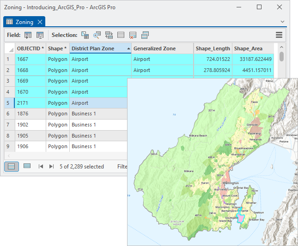The image size is (298, 246).
Task: Click Copy Selection icon in toolbar
Action: click(x=145, y=35)
